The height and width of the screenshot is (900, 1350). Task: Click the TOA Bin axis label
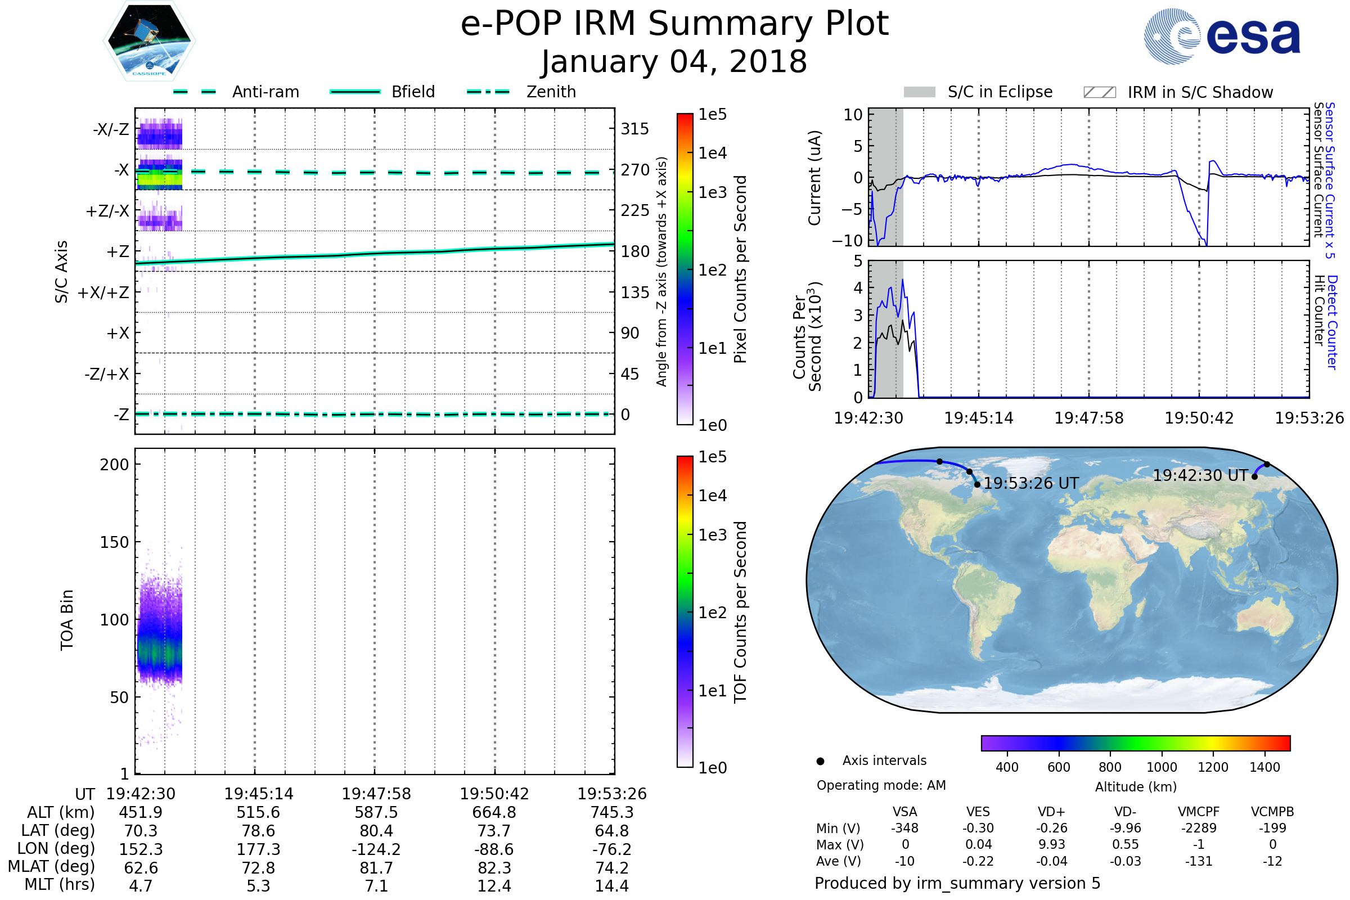click(67, 619)
